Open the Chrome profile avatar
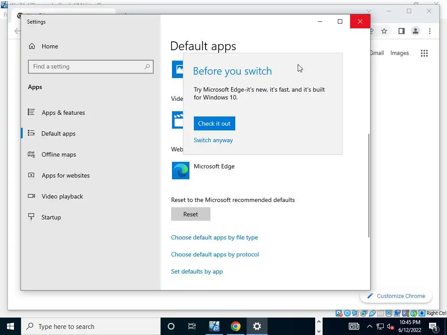Viewport: 447px width, 335px height. (x=416, y=31)
